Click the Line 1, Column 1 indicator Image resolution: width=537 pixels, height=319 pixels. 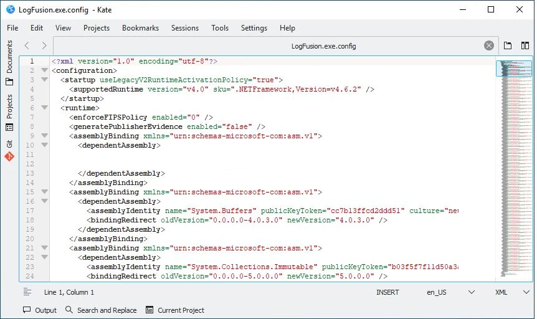coord(69,292)
